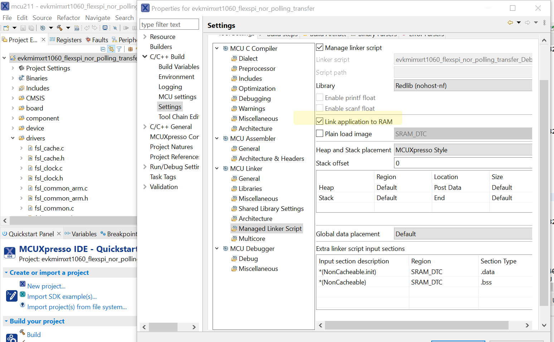Expand C/C++ General in properties tree

[145, 127]
